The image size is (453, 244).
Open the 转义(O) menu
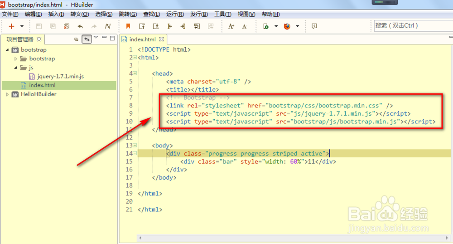coord(79,14)
